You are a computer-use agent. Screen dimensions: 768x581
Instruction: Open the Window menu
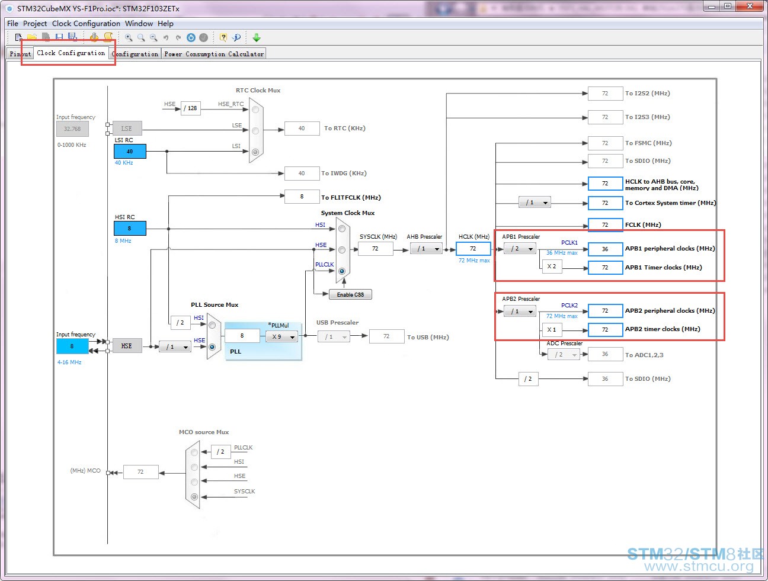(x=139, y=24)
